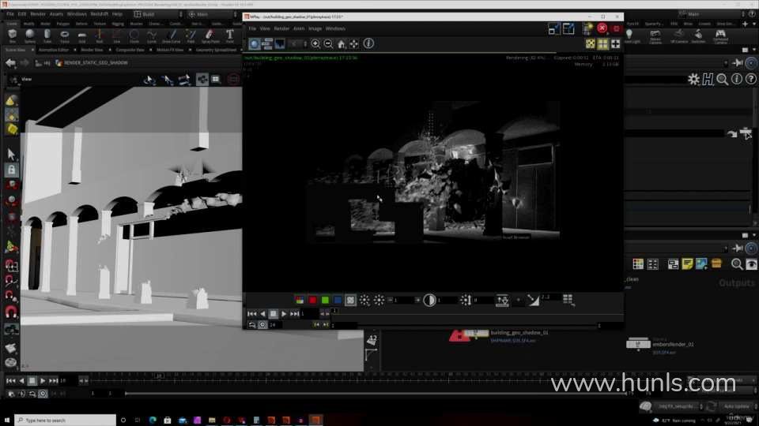Open Houdini Redshift menu
Image resolution: width=759 pixels, height=426 pixels.
point(100,14)
